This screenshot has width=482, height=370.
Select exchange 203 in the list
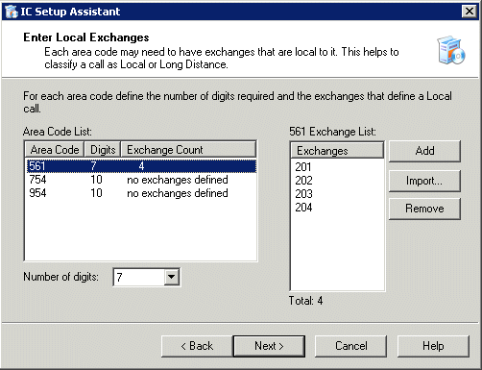303,194
